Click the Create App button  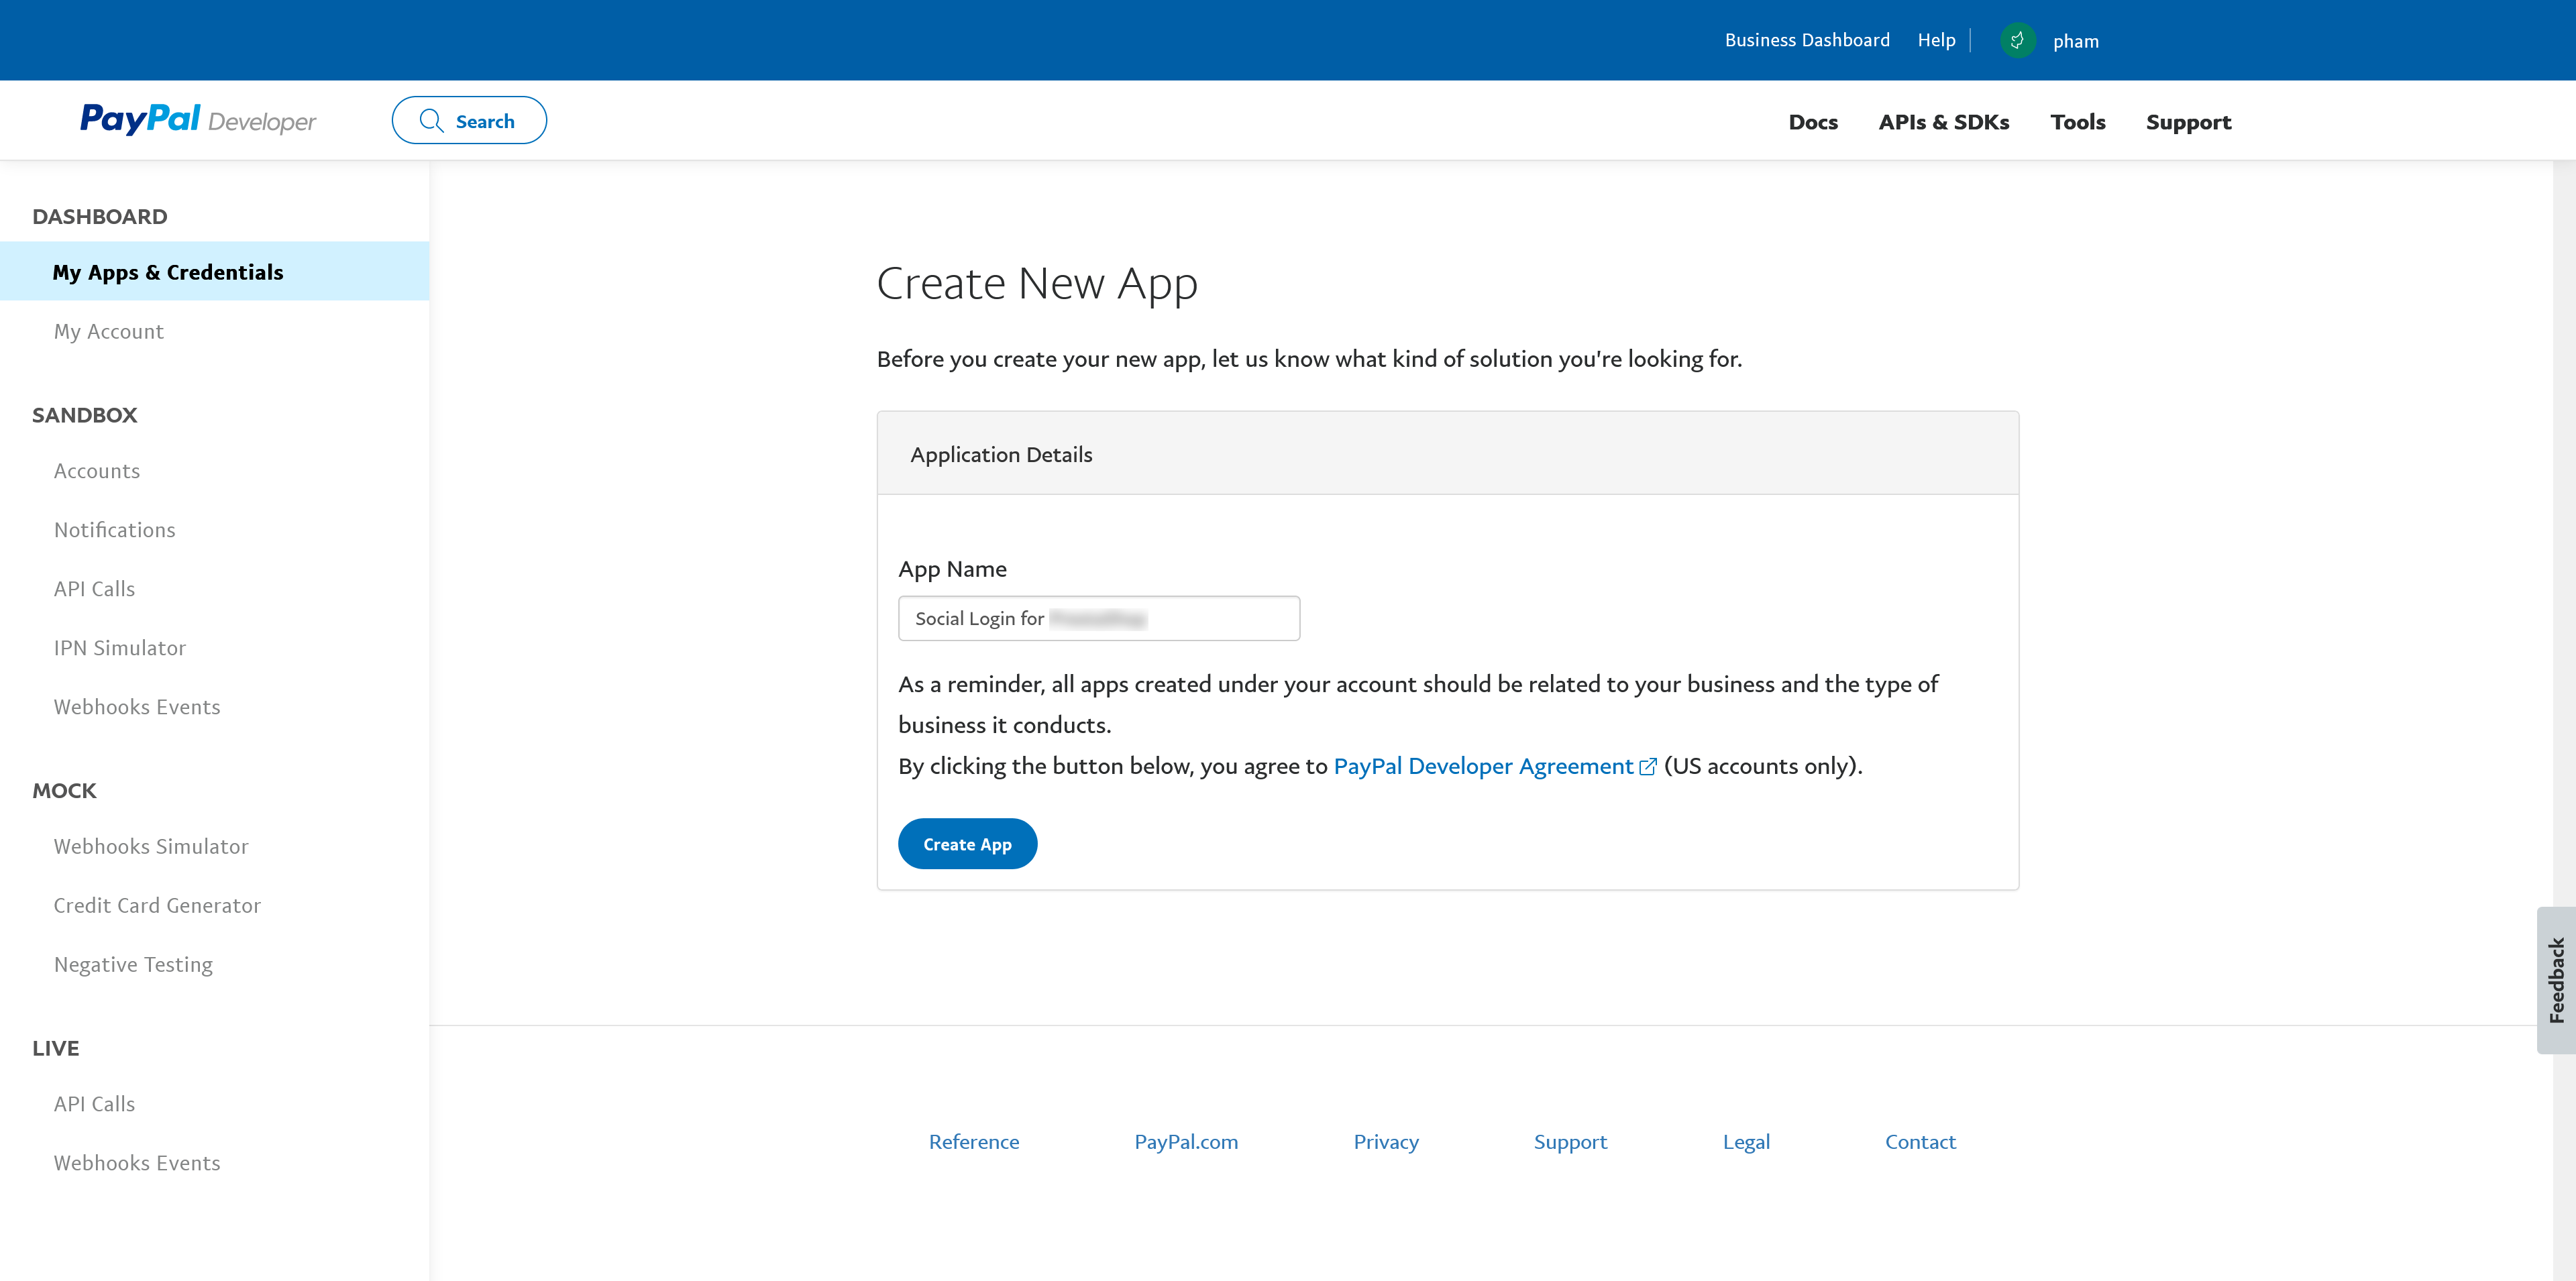pyautogui.click(x=967, y=844)
